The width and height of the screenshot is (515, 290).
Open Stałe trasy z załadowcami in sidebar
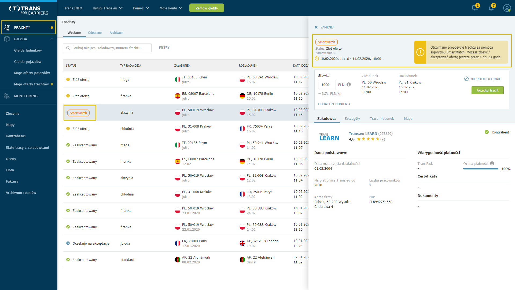click(x=27, y=147)
